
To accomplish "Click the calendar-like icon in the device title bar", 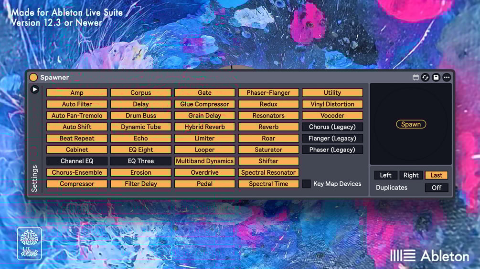I will click(416, 78).
